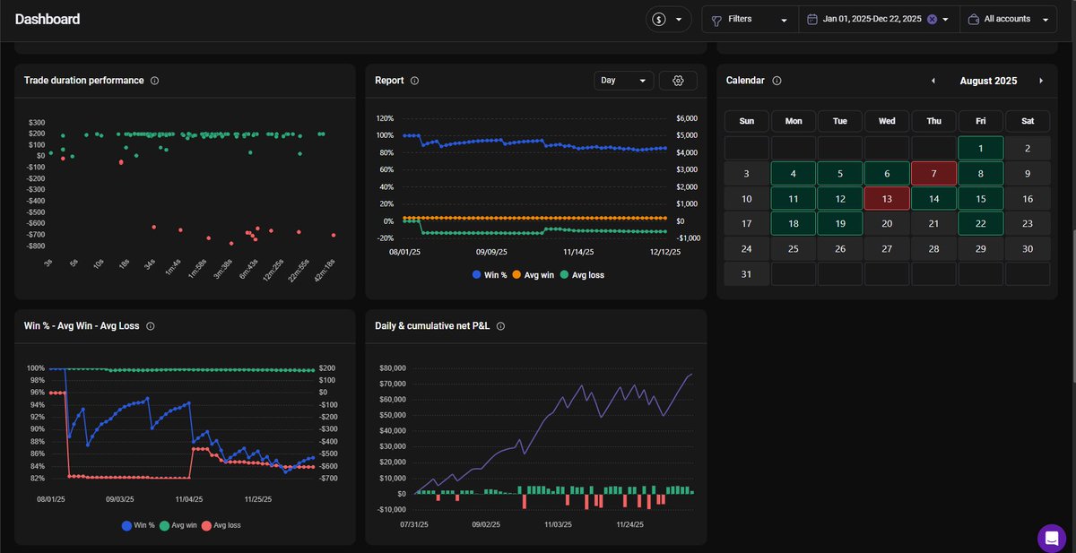Screen dimensions: 1076x553
Task: Click the Filters label
Action: pos(740,19)
